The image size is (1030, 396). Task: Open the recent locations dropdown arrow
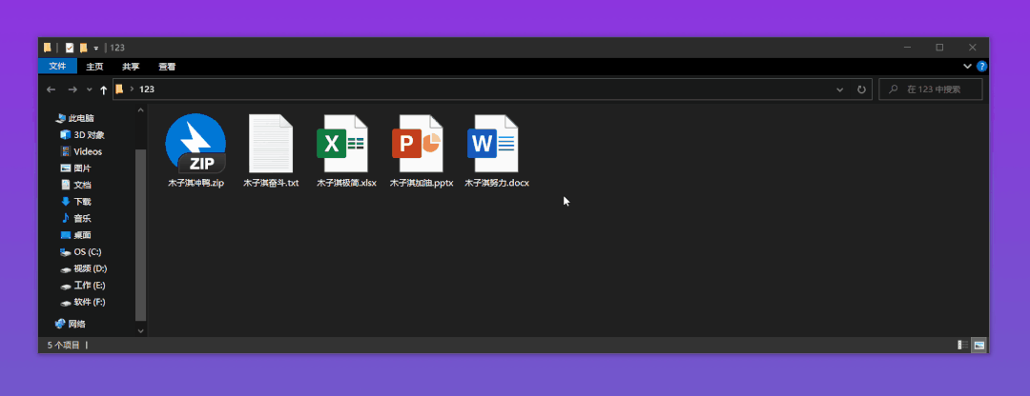point(90,89)
